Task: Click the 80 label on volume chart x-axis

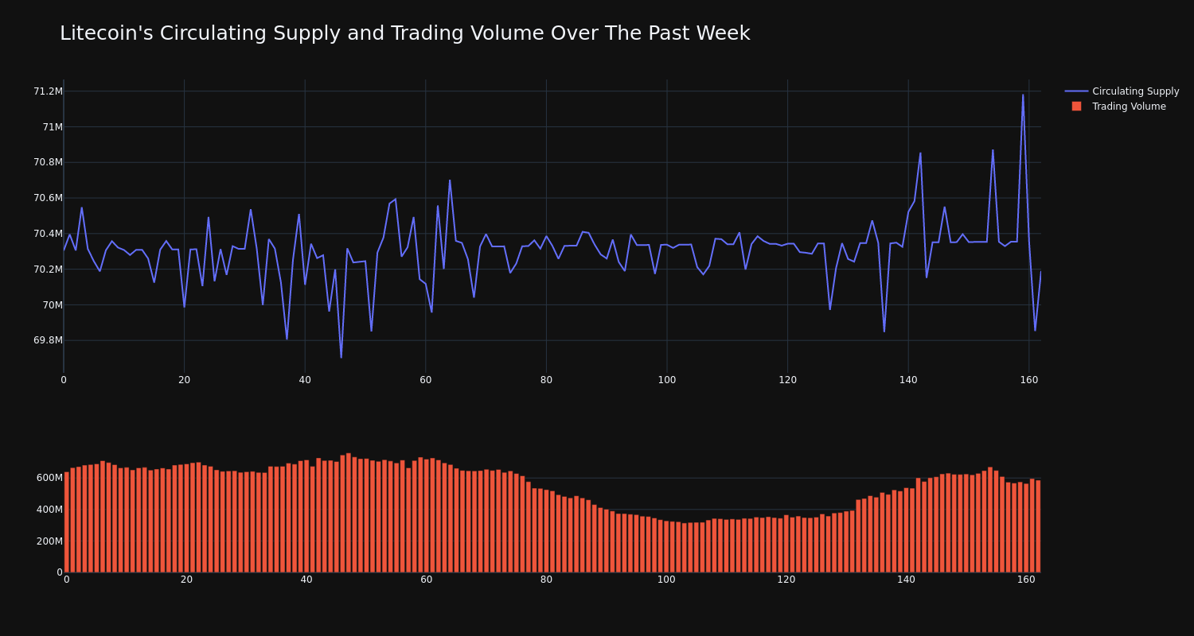Action: (546, 580)
